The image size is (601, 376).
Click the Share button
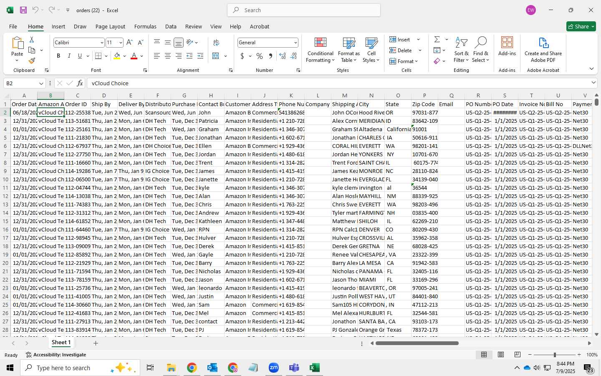click(x=581, y=26)
